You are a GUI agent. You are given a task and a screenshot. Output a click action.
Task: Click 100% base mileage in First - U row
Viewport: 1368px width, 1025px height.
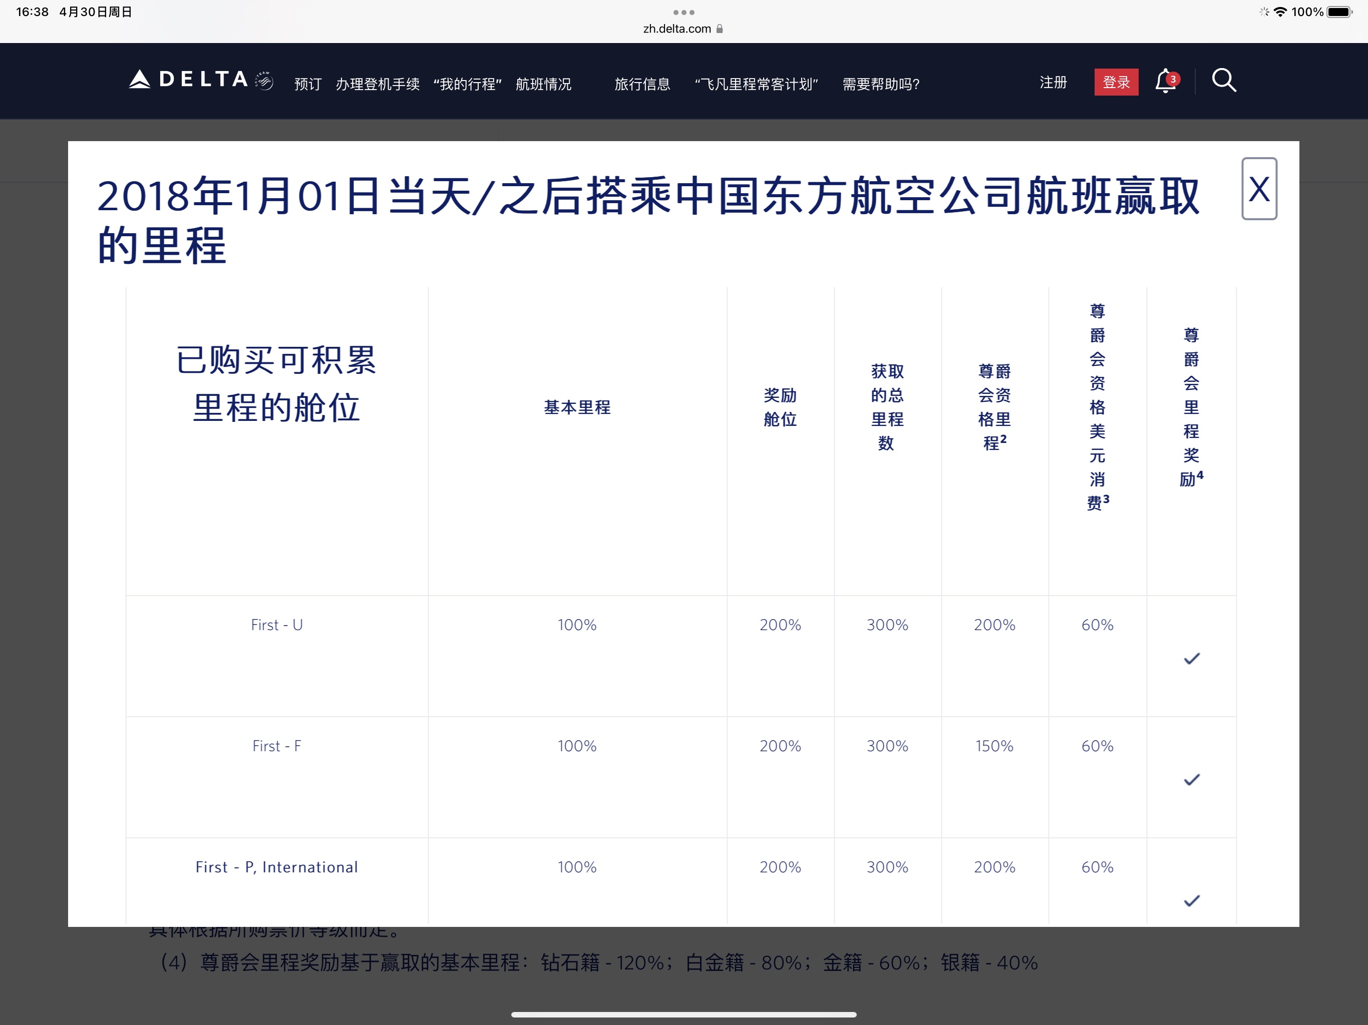point(577,625)
